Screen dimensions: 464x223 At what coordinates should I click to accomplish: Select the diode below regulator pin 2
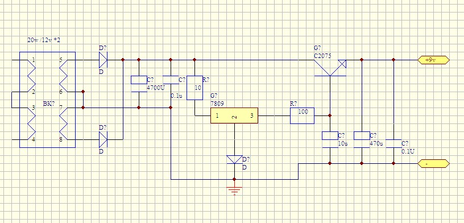pos(234,160)
